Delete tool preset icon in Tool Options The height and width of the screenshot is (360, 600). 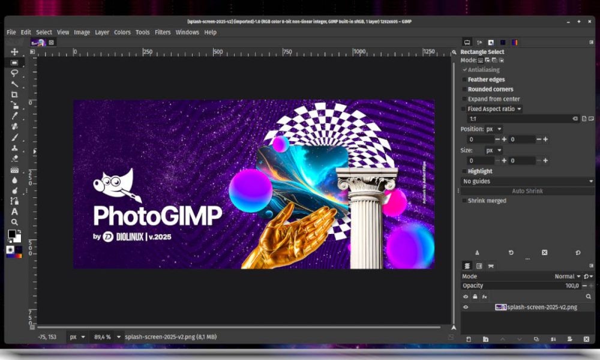[x=545, y=253]
